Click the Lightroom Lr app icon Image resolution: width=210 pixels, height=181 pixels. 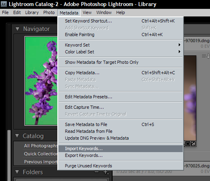[x=4, y=4]
